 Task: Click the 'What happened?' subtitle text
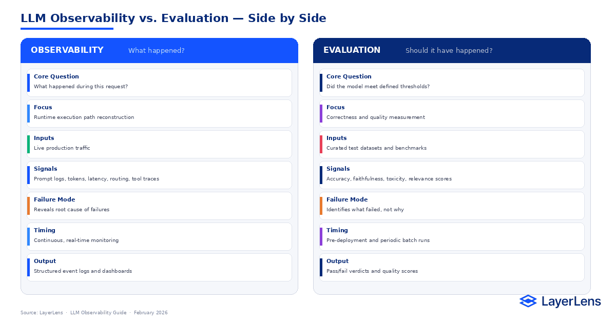[x=157, y=50]
